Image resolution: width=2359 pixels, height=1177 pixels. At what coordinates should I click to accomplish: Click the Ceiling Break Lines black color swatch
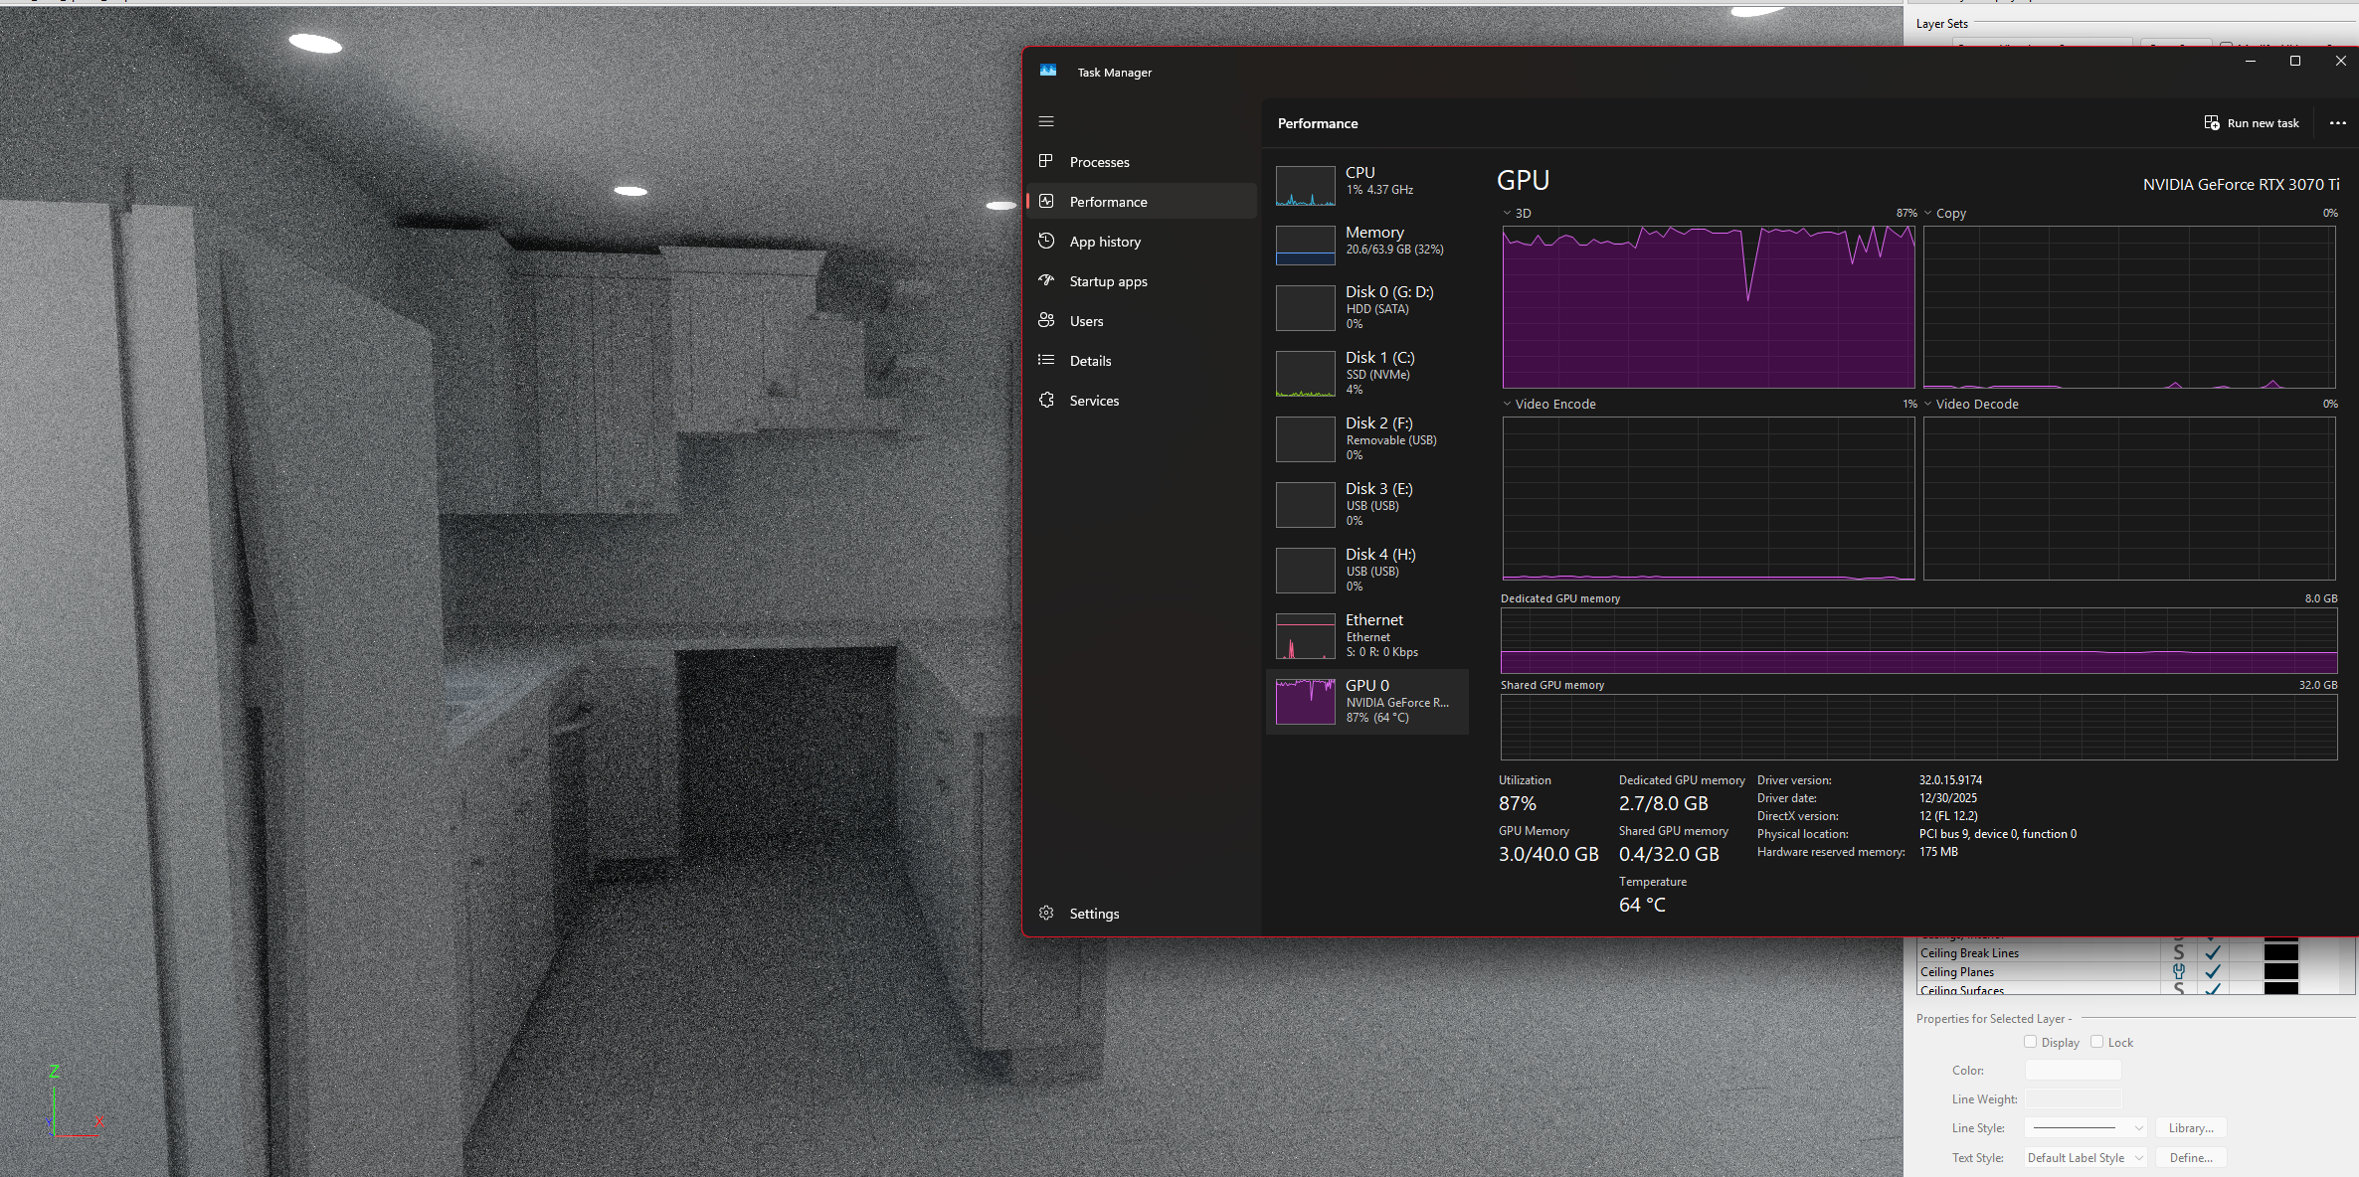2280,952
